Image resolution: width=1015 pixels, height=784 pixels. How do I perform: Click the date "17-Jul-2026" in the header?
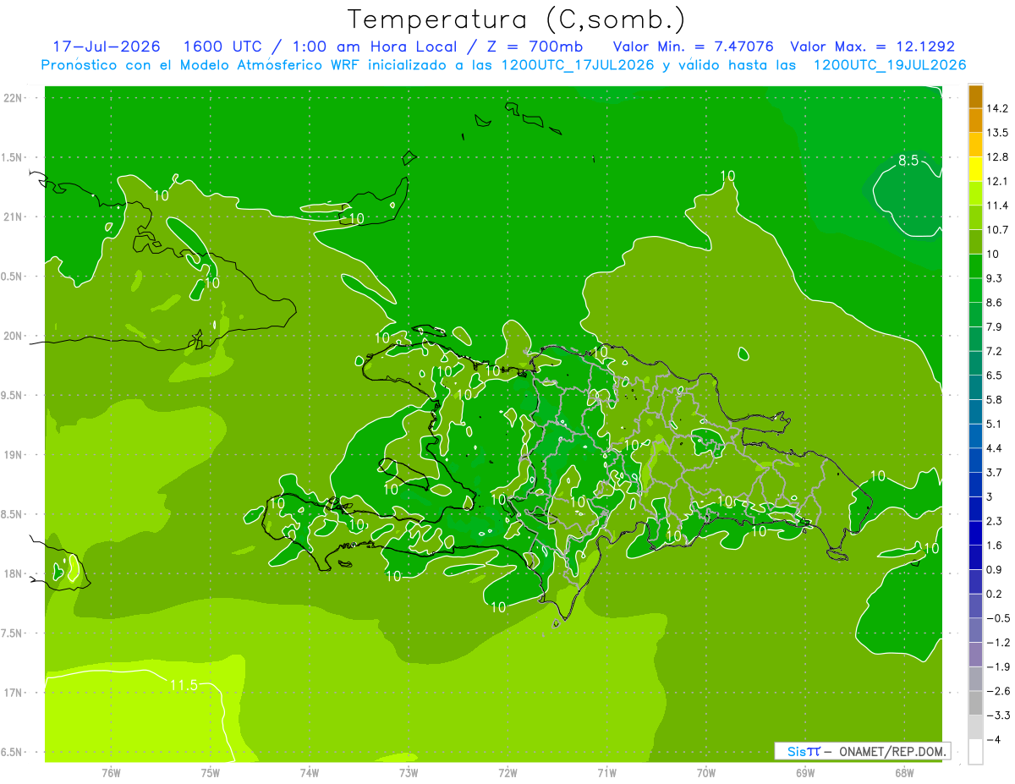click(x=106, y=47)
